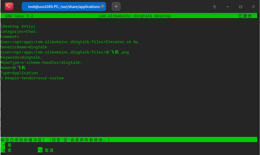Click the Comment= line
The image size is (260, 155).
10,37
